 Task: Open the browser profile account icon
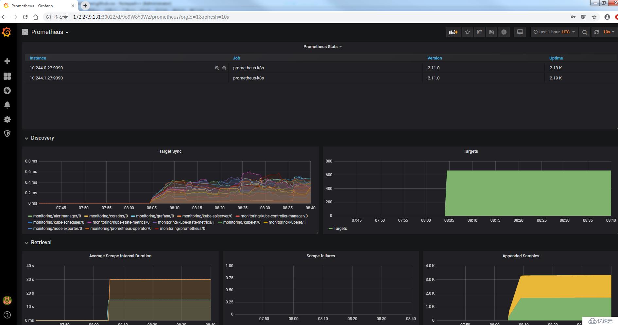point(607,17)
